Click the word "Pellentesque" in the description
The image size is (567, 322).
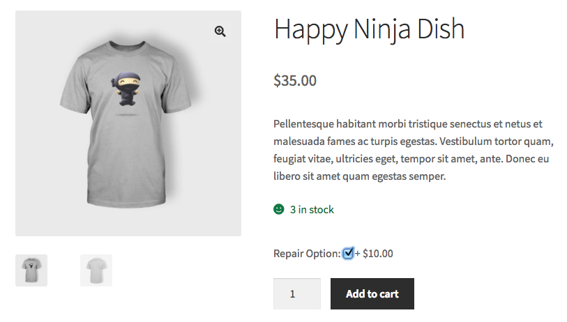click(x=306, y=124)
